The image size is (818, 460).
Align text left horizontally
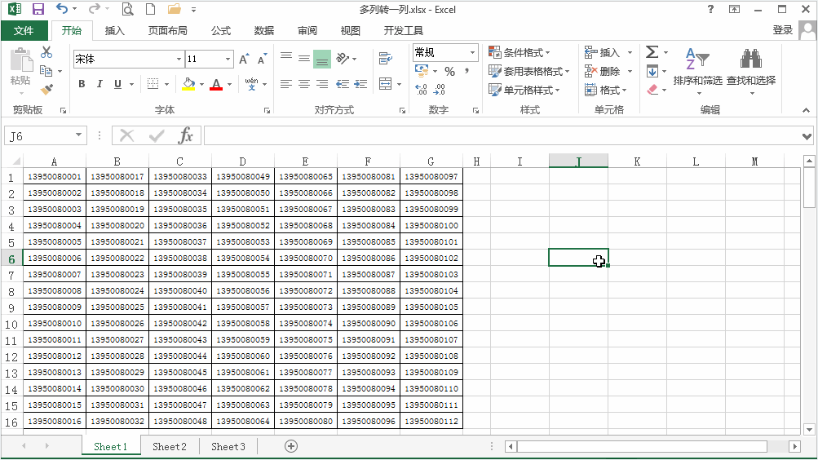[286, 84]
